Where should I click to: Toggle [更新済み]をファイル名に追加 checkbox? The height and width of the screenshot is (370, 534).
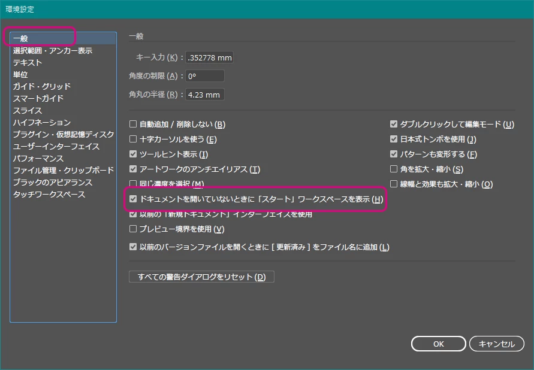pyautogui.click(x=133, y=247)
